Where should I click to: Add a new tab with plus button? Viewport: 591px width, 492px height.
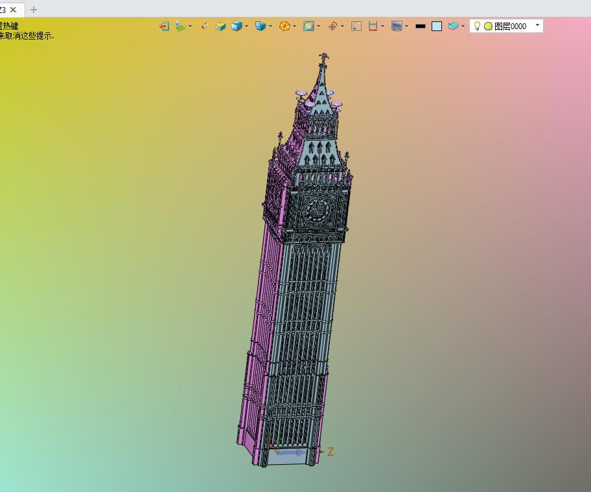pos(34,10)
